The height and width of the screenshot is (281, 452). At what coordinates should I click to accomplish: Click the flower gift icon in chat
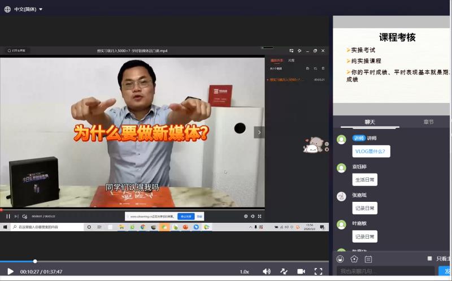tap(354, 259)
